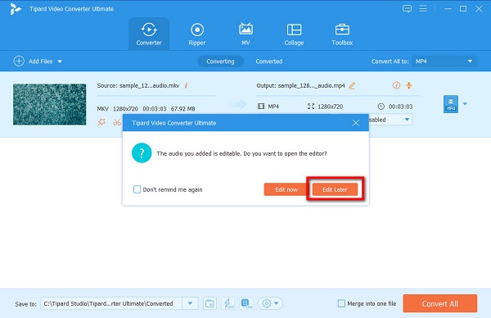The image size is (491, 318).
Task: Select the Converted tab
Action: point(269,61)
